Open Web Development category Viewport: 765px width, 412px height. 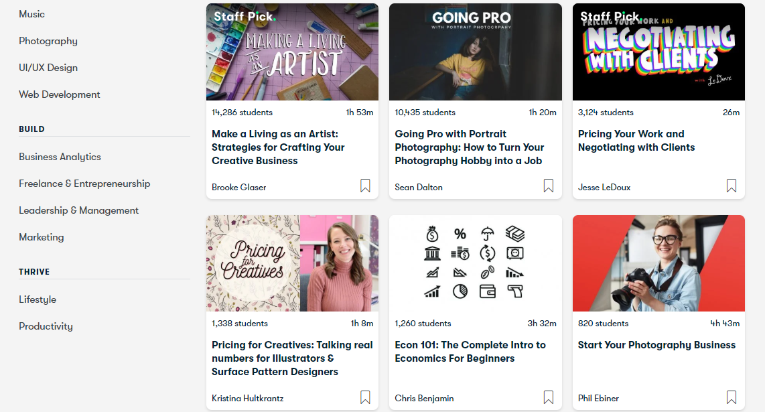(60, 94)
